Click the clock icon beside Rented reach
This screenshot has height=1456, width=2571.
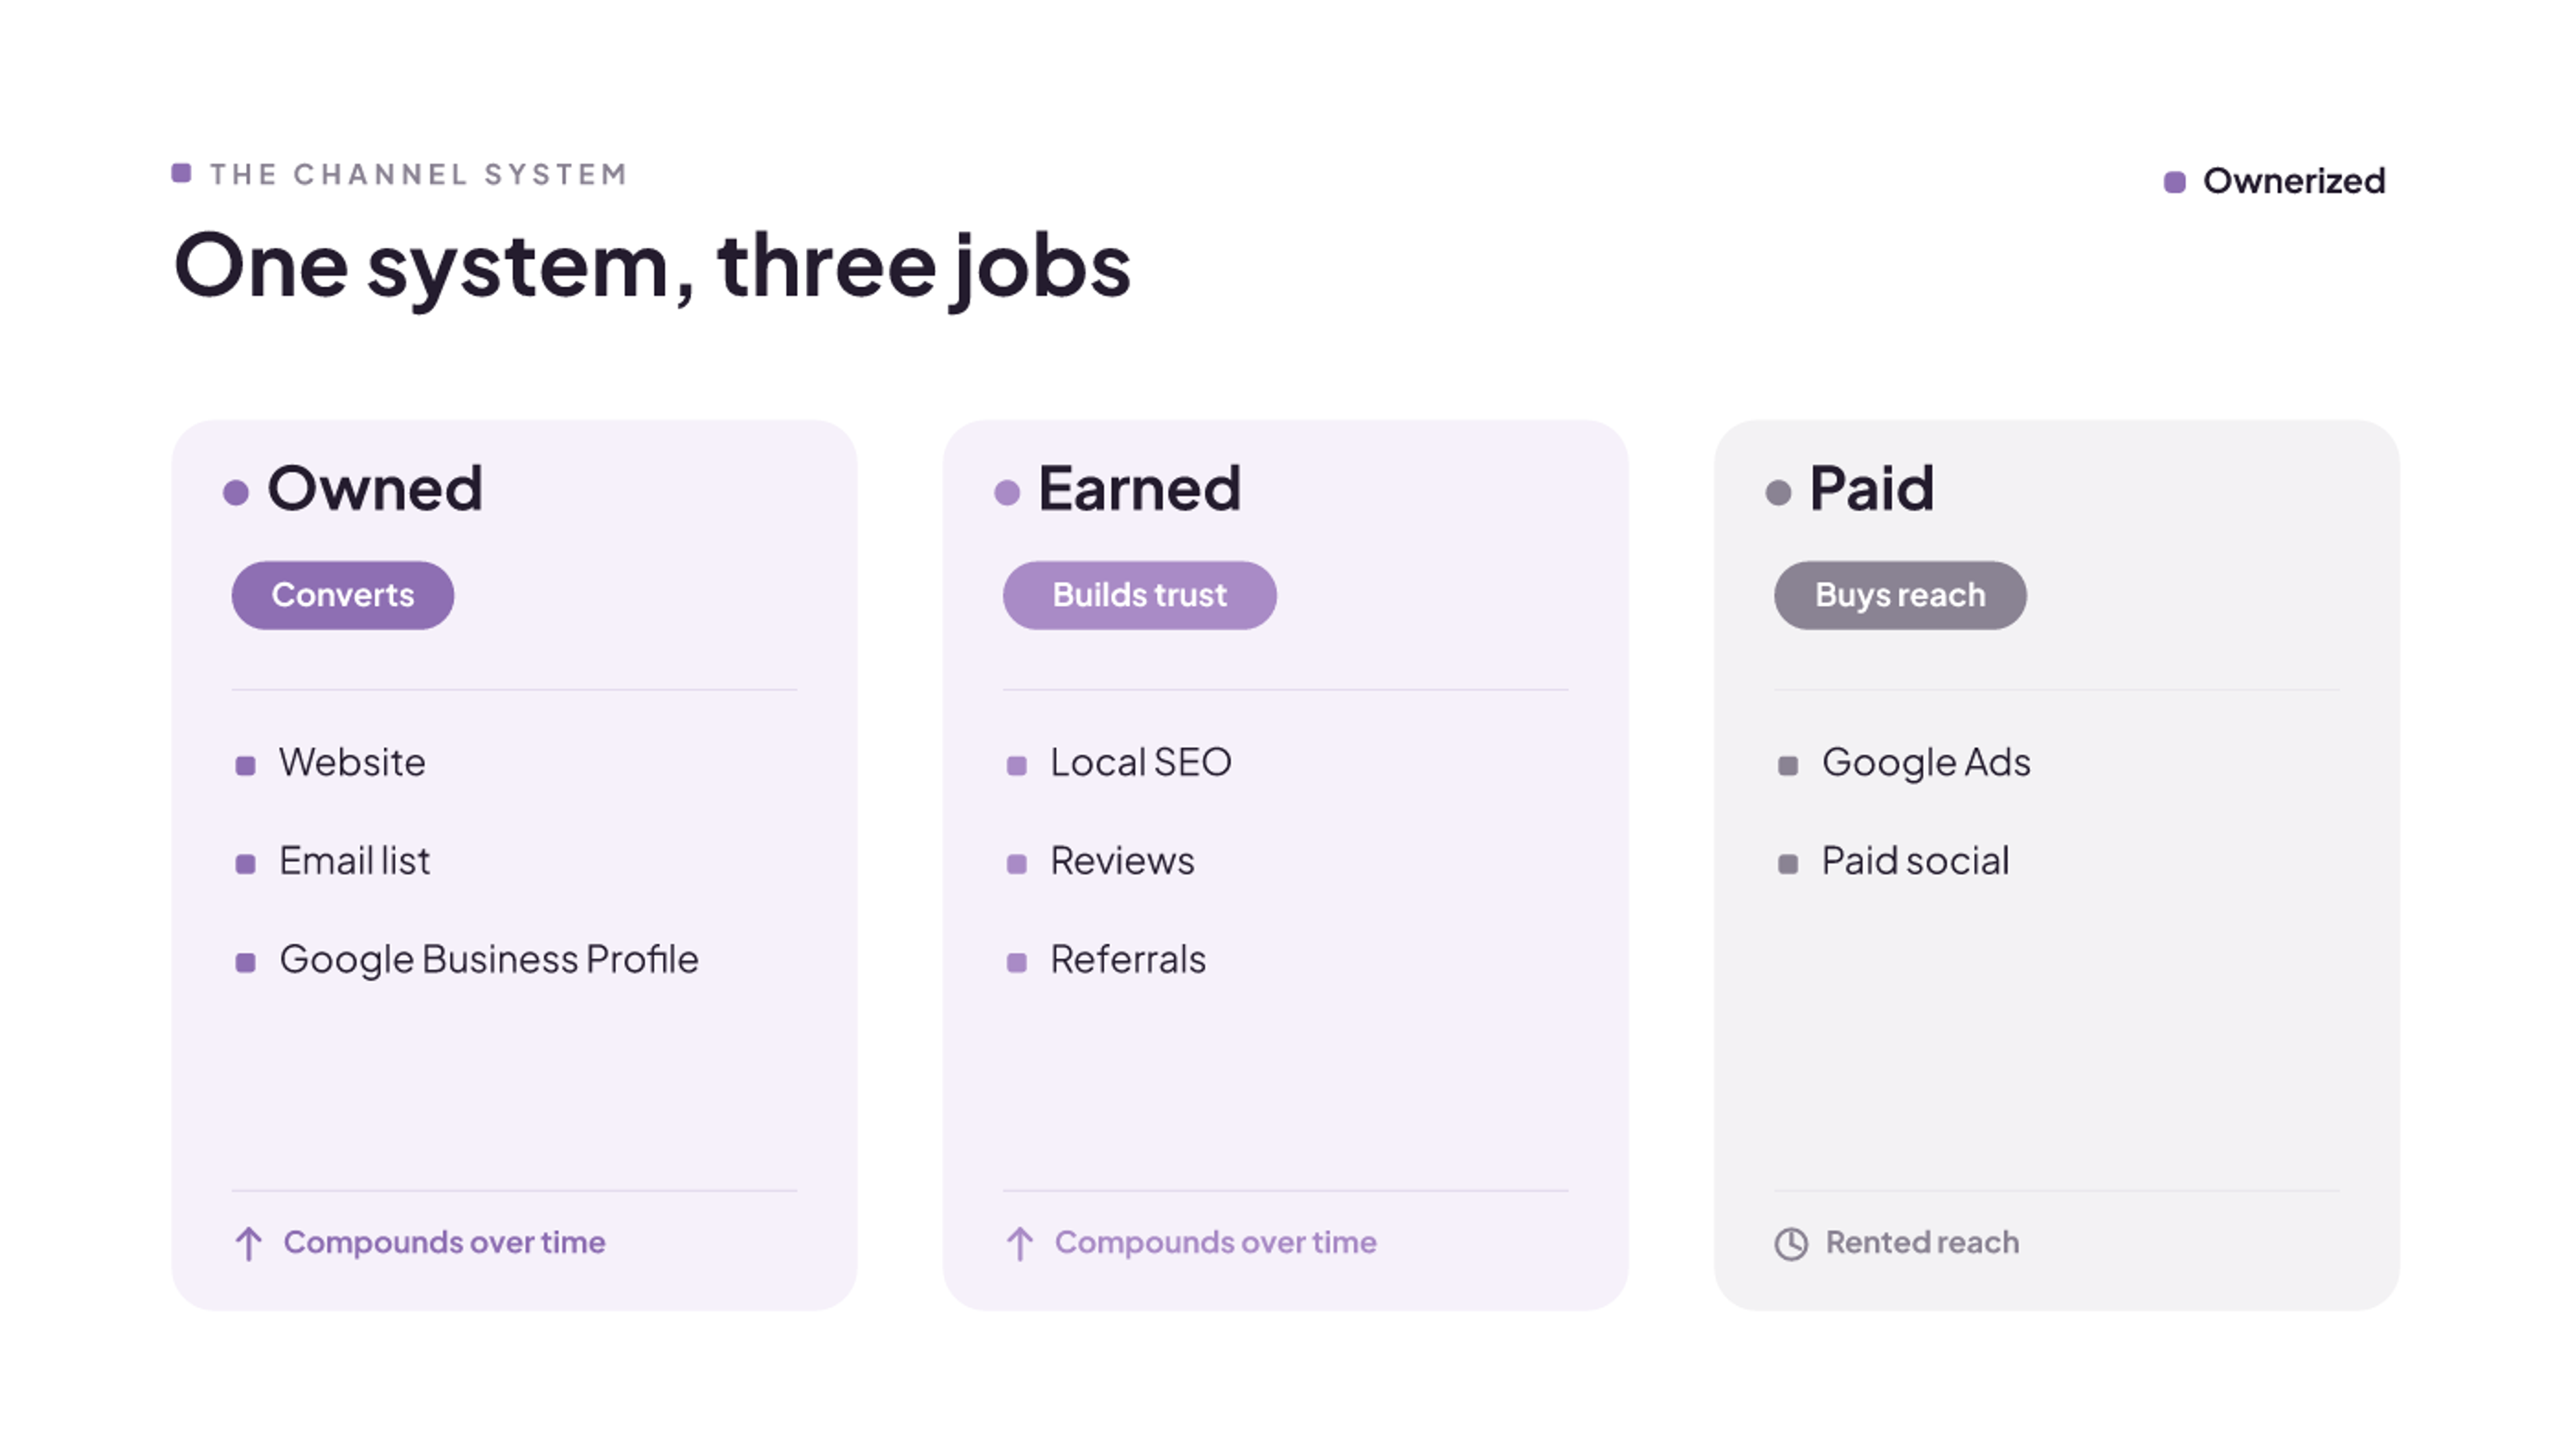1791,1244
